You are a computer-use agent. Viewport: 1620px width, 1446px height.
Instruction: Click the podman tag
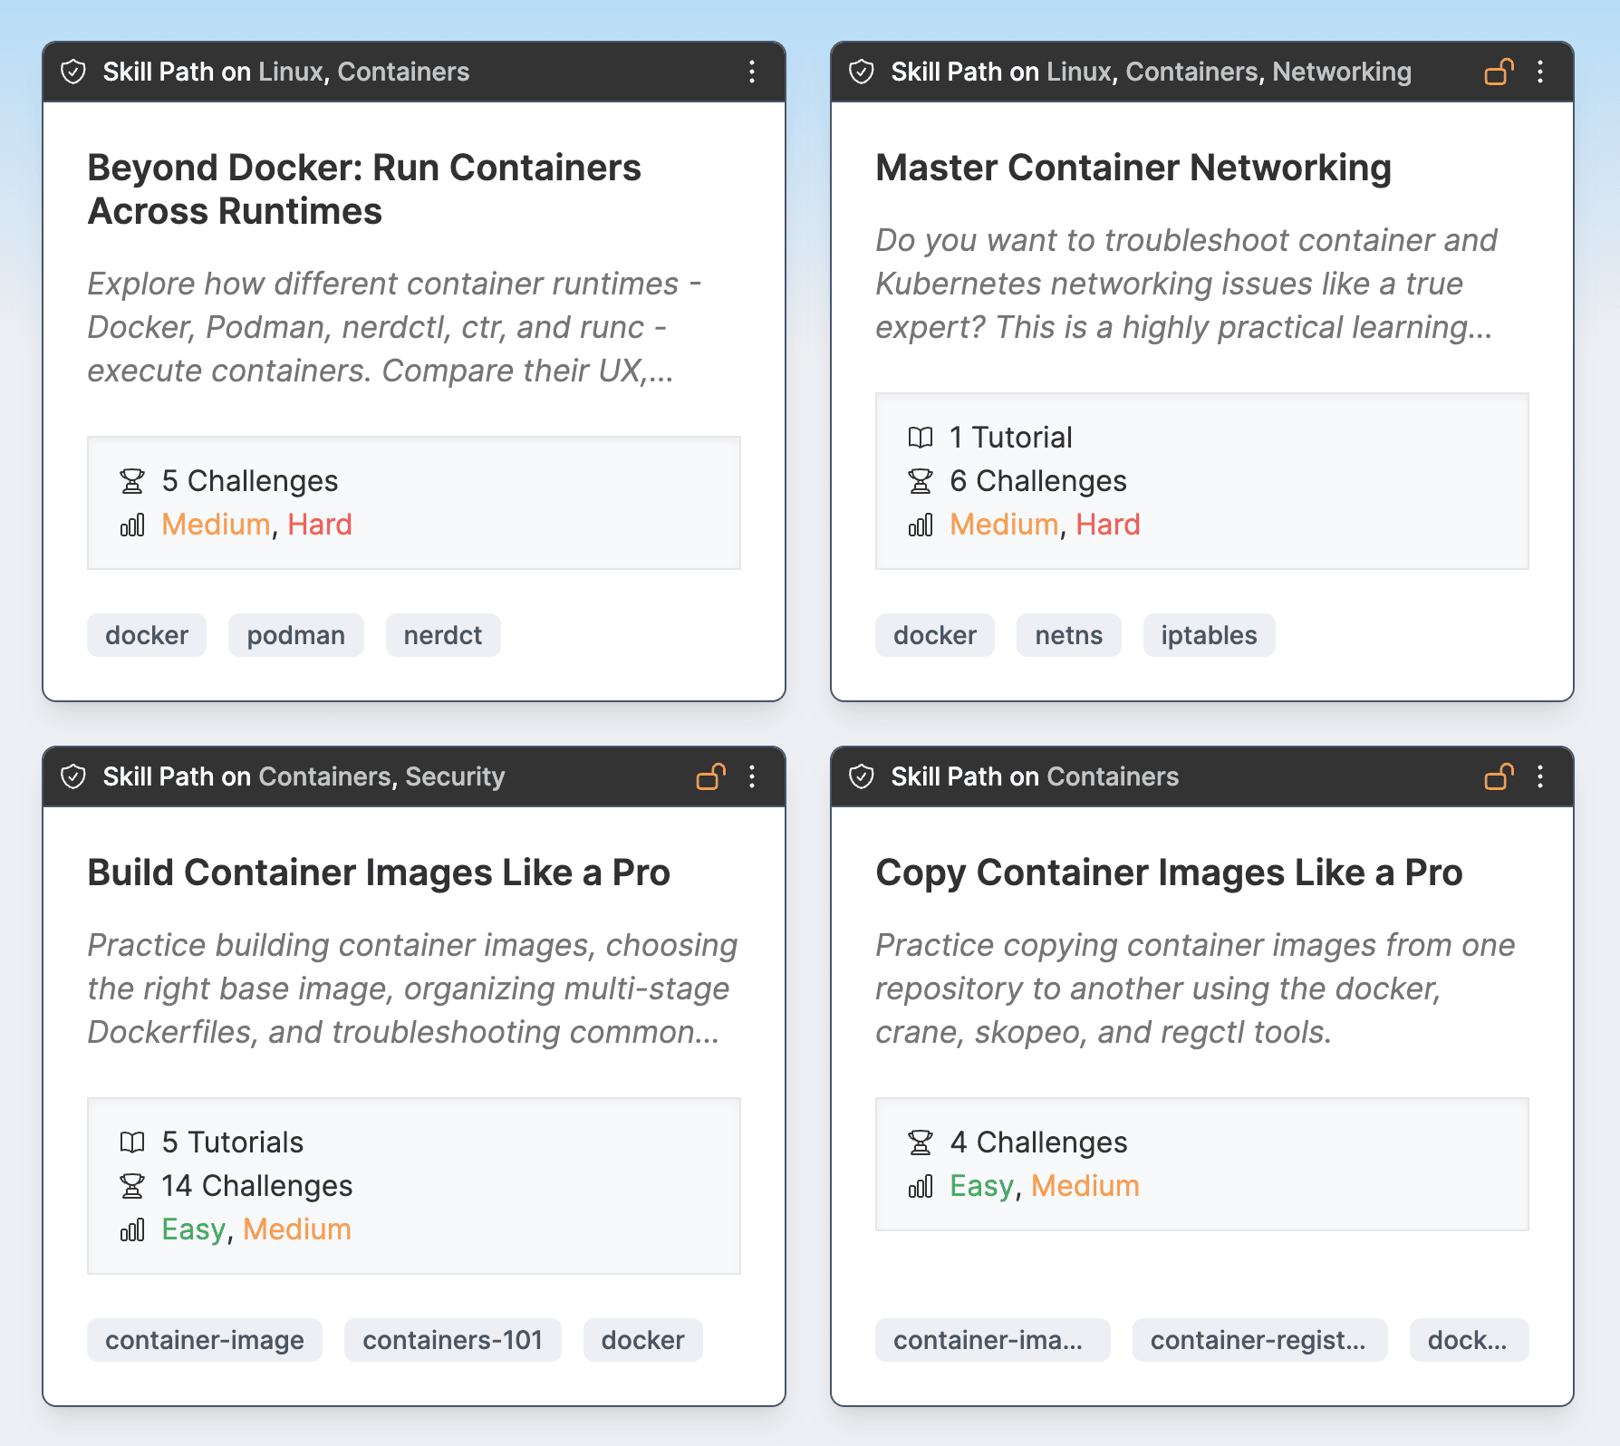click(x=295, y=635)
